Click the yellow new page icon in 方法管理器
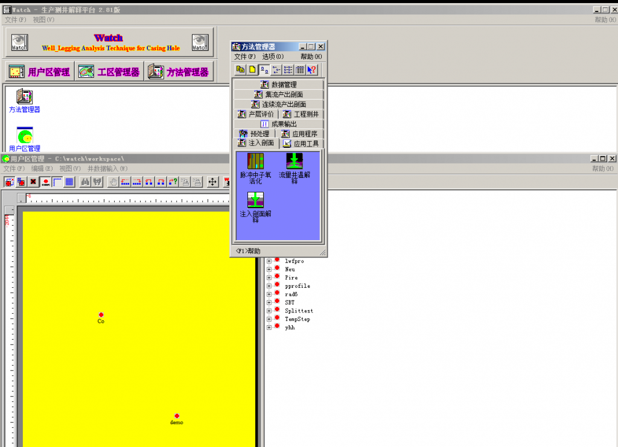The height and width of the screenshot is (447, 618). tap(252, 70)
